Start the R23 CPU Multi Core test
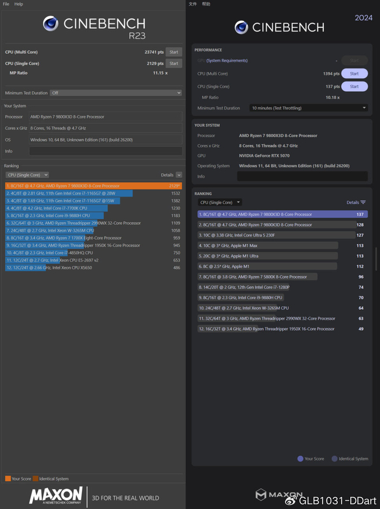 pyautogui.click(x=174, y=52)
